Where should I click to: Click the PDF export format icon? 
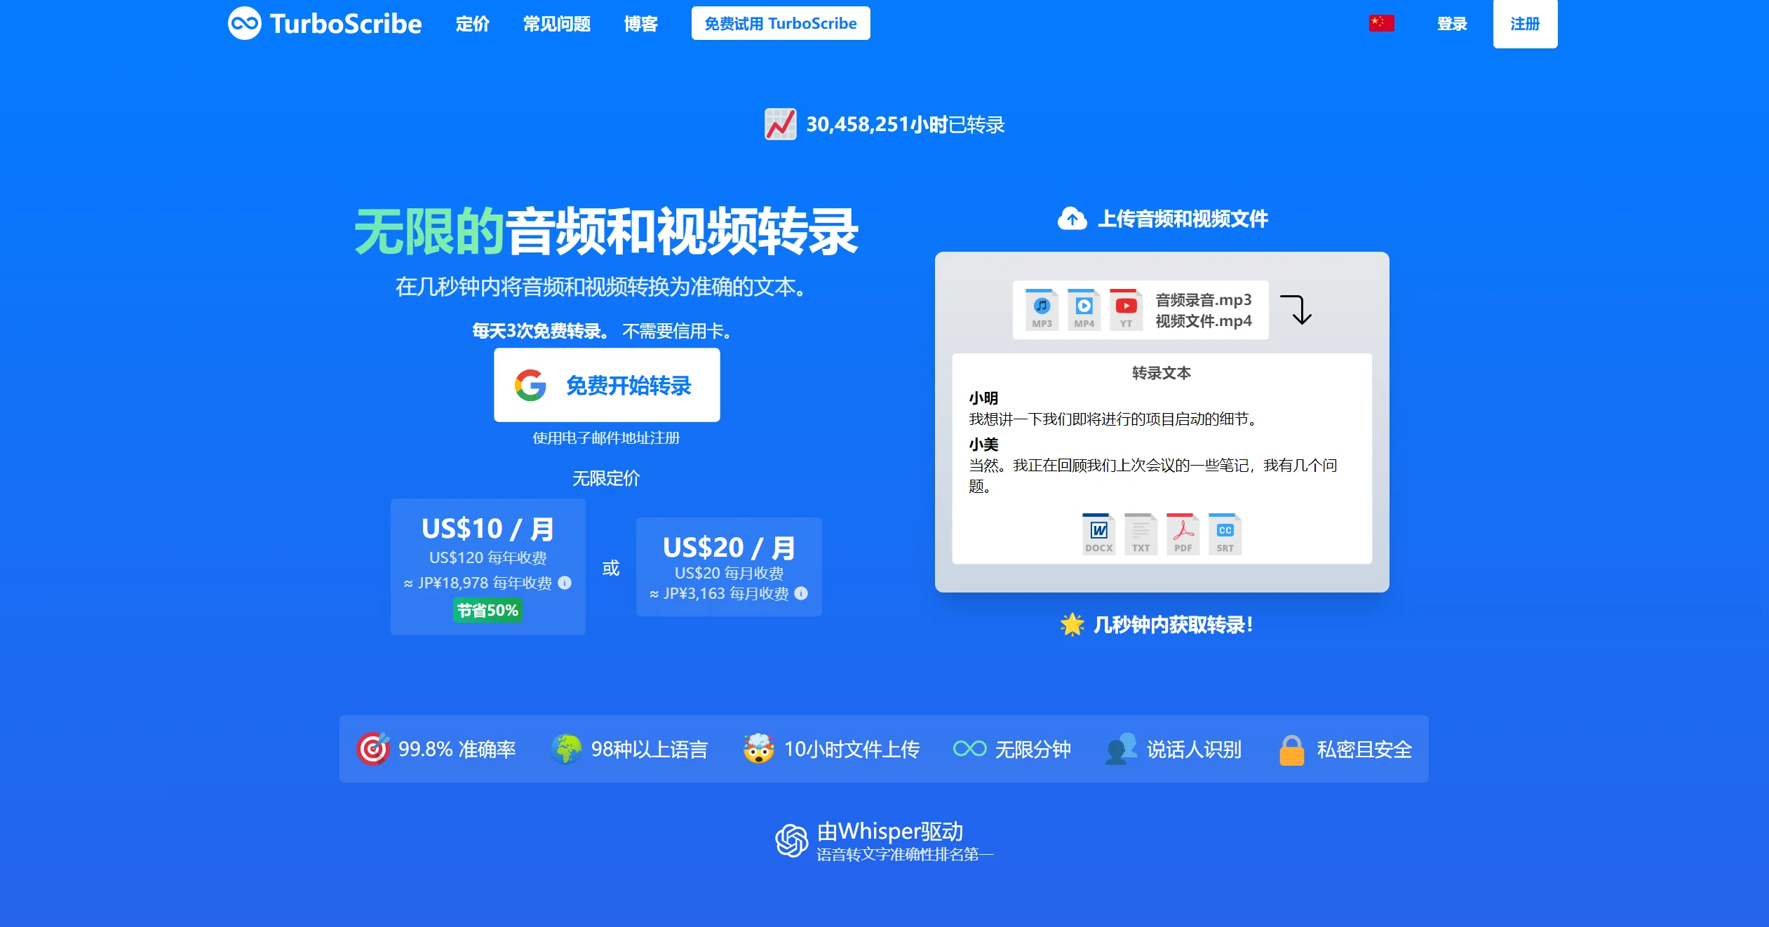pyautogui.click(x=1183, y=534)
